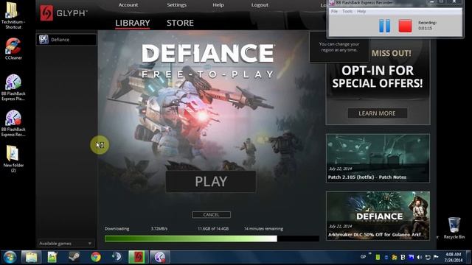Pause the FlashBack recording

click(384, 26)
